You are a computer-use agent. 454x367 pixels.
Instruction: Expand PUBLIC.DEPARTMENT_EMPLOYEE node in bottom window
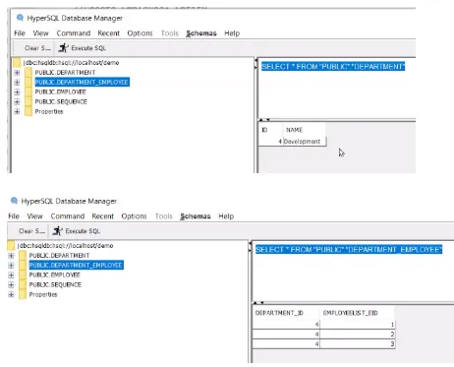pyautogui.click(x=11, y=266)
